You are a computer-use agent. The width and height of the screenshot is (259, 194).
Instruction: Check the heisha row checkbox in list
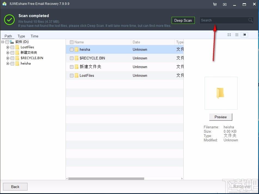[72, 49]
